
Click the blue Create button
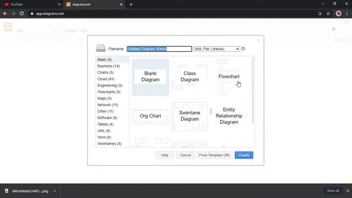click(244, 155)
